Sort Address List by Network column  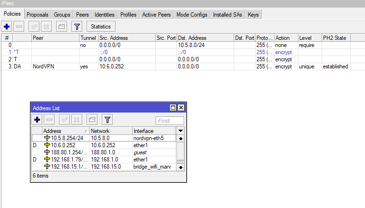(x=111, y=131)
